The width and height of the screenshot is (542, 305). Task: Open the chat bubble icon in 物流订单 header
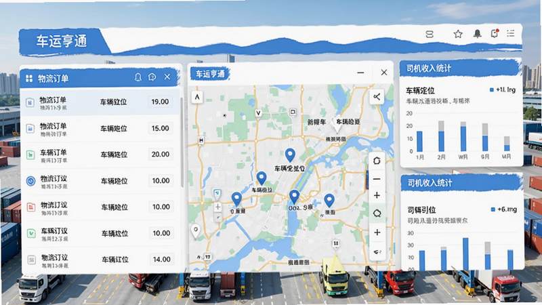[152, 77]
